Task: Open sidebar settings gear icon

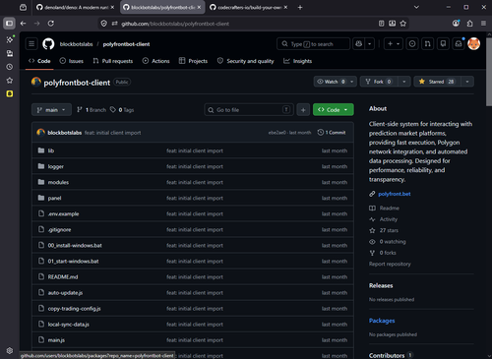Action: [10, 350]
